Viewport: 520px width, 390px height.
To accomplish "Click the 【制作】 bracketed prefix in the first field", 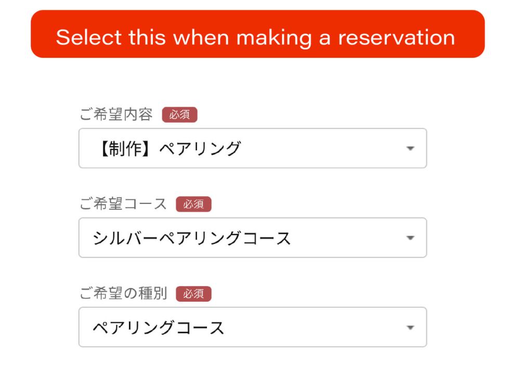I will [125, 149].
